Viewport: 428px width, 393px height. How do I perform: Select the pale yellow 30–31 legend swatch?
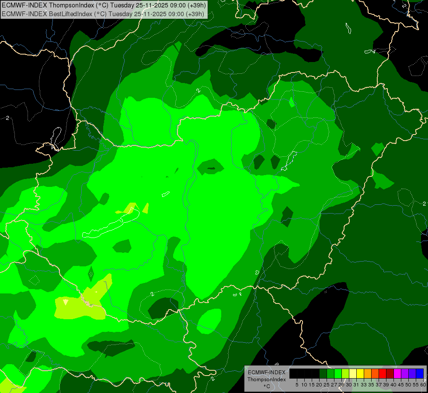353,373
